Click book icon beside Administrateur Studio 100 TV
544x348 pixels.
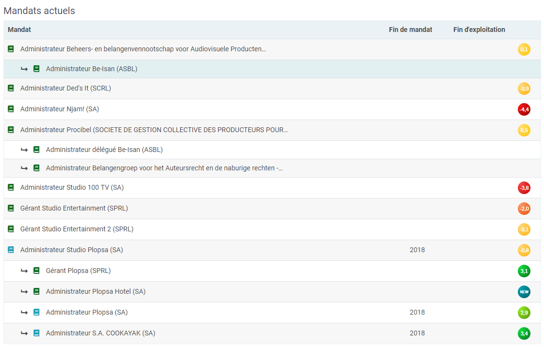tap(11, 188)
